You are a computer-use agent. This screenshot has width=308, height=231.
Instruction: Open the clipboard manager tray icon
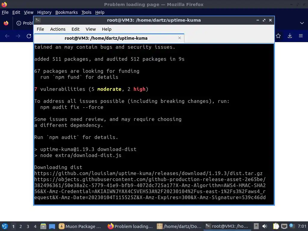[276, 226]
